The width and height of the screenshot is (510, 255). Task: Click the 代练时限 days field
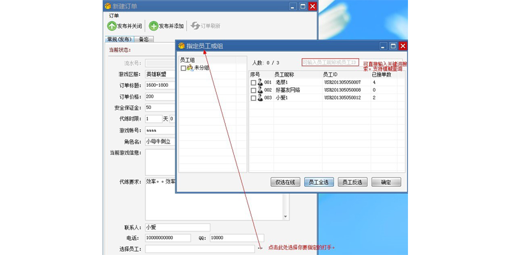click(x=154, y=119)
